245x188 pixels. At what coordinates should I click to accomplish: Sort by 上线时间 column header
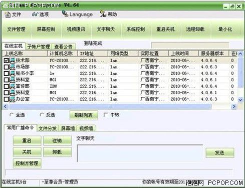183,54
